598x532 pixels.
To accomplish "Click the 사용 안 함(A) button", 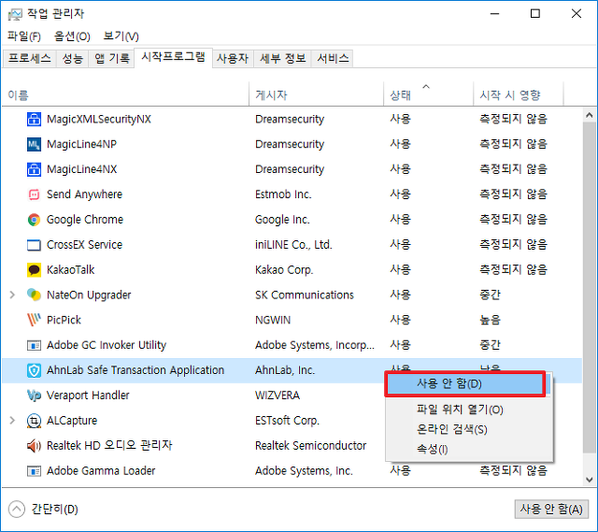I will coord(551,509).
